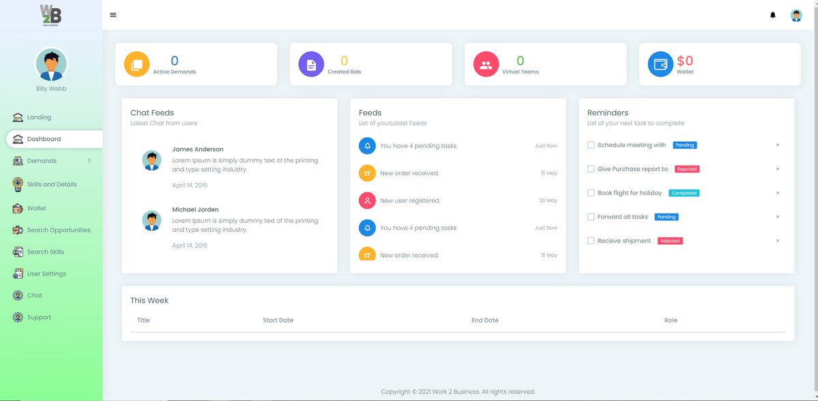Screen dimensions: 818x401
Task: Dismiss the Recieve shipment reminder
Action: [x=777, y=241]
